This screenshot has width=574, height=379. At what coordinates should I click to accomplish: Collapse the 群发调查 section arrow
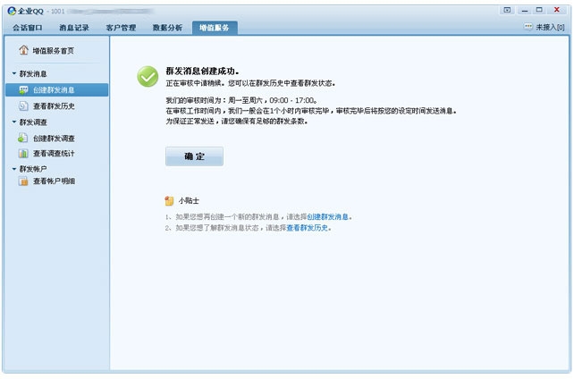click(x=14, y=122)
